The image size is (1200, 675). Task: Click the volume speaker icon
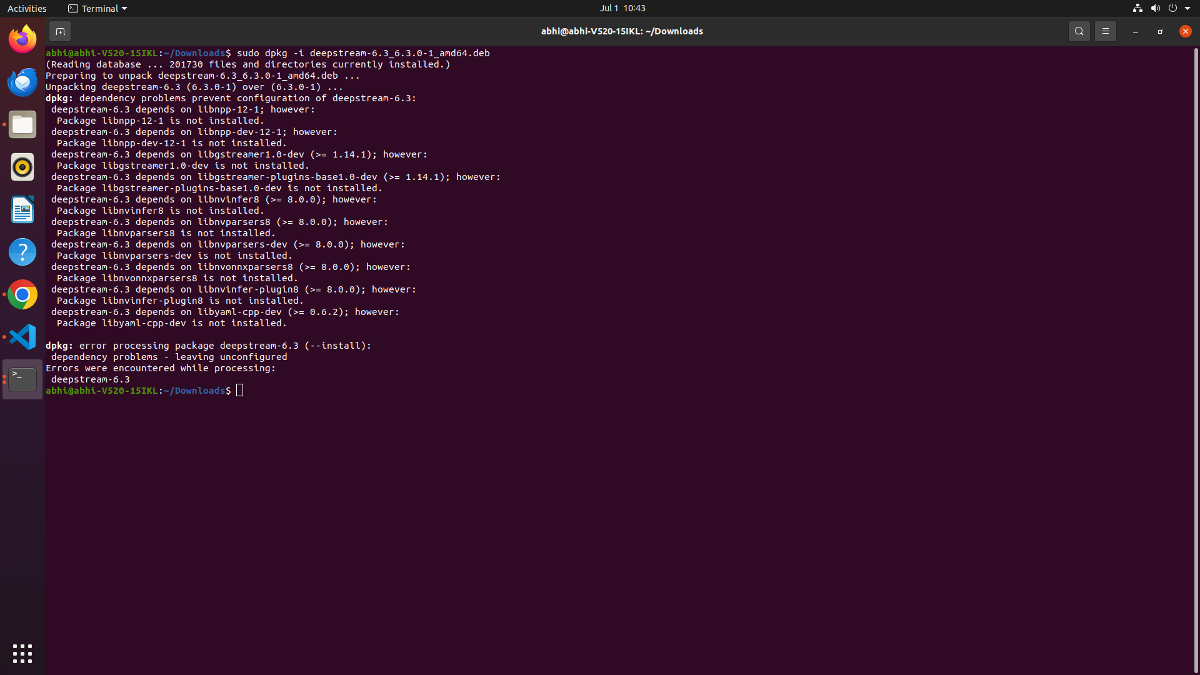tap(1155, 8)
